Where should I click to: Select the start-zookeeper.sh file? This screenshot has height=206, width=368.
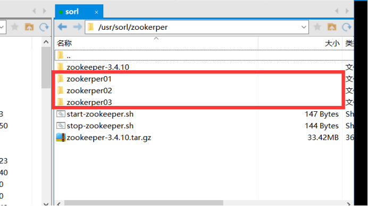click(204, 114)
